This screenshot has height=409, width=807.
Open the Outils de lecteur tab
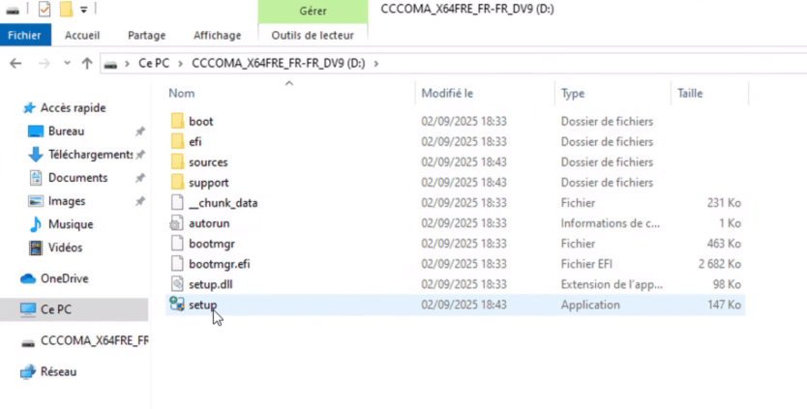click(x=313, y=35)
